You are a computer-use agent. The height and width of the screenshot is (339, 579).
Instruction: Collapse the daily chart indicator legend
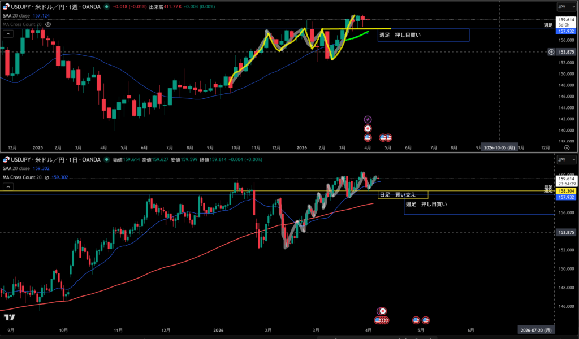pyautogui.click(x=8, y=186)
